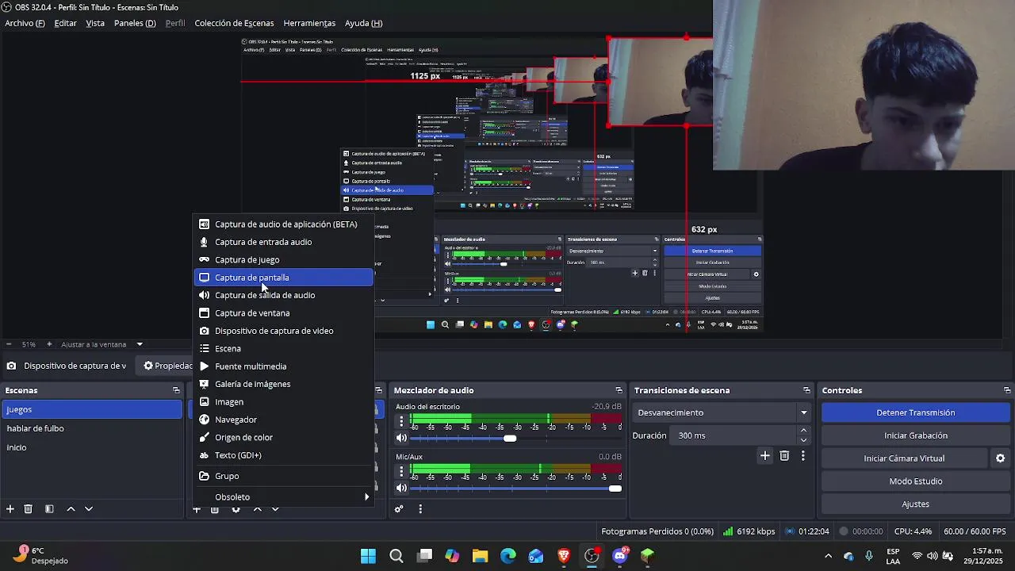The width and height of the screenshot is (1015, 571).
Task: Open scene filters icon in Escenas toolbar
Action: pos(49,509)
